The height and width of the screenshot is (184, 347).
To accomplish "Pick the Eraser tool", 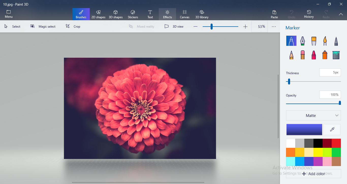I will (x=302, y=55).
